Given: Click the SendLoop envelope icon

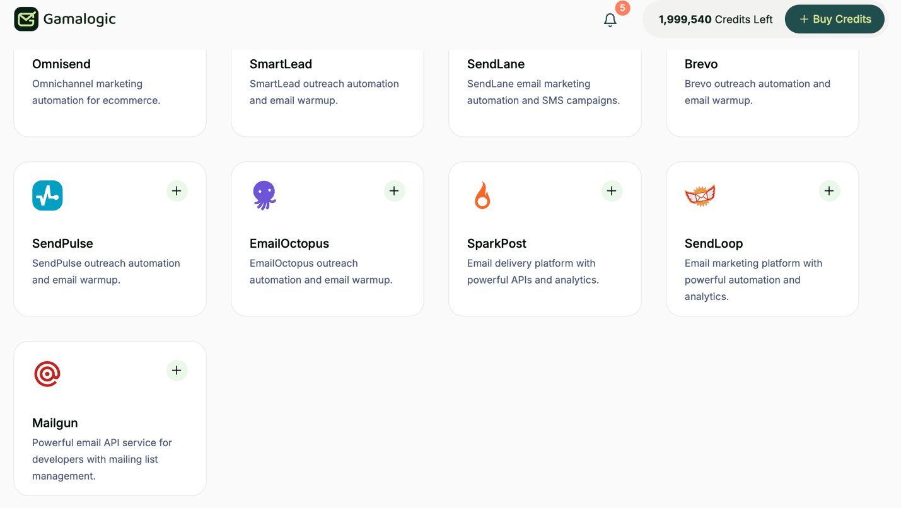Looking at the screenshot, I should (x=699, y=195).
